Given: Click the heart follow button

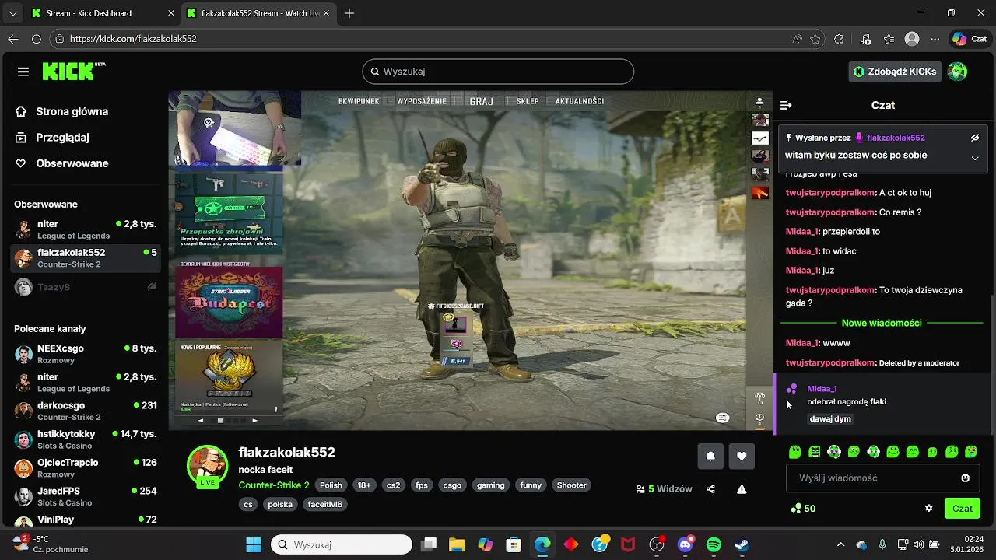Looking at the screenshot, I should [742, 457].
